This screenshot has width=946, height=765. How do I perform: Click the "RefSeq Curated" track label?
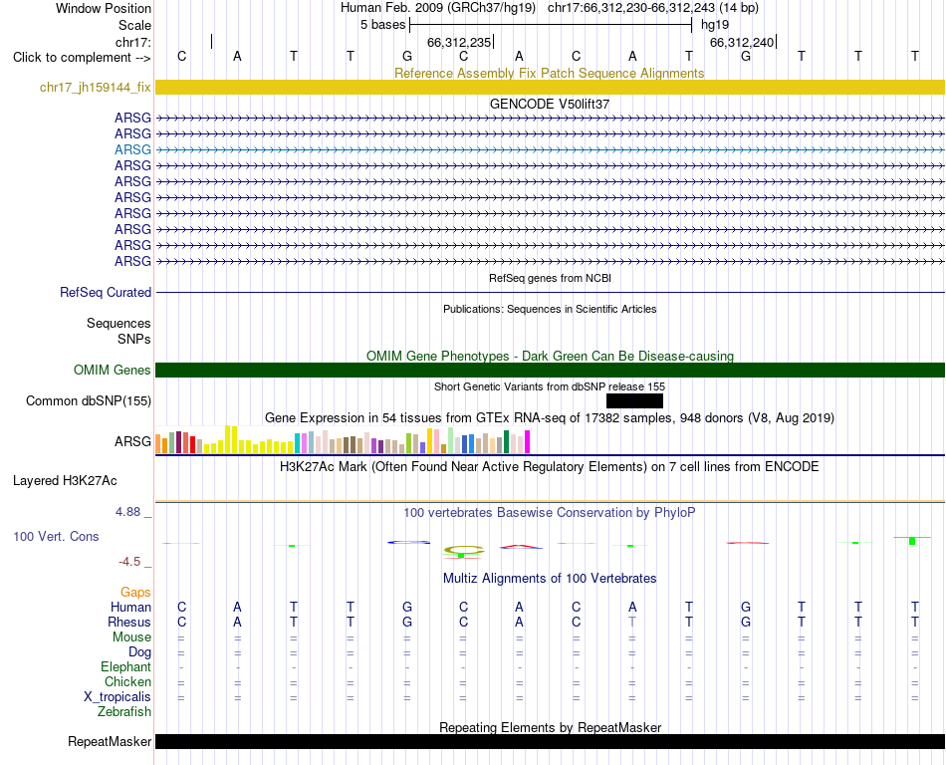click(x=106, y=292)
